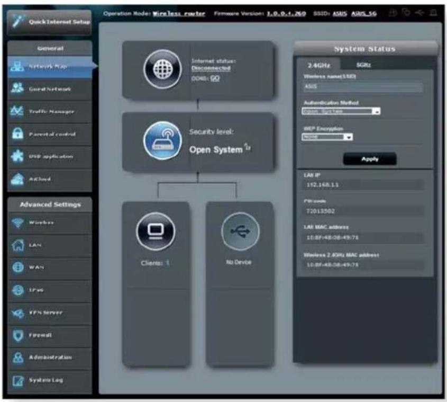The width and height of the screenshot is (447, 402).
Task: Click the LAN MAC address value field
Action: [363, 237]
